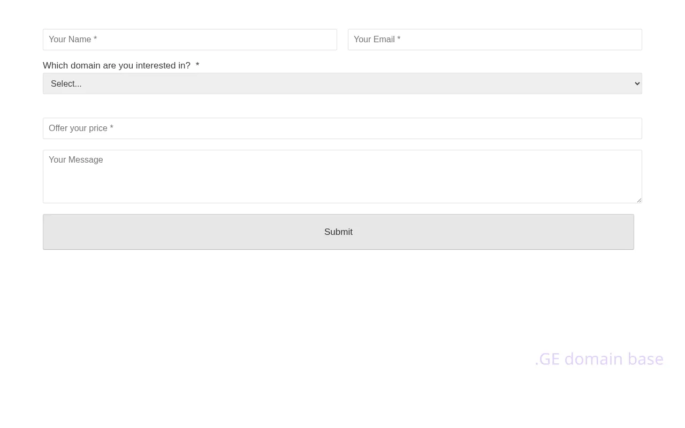Viewport: 685px width, 428px height.
Task: Click 'Your Email *' placeholder text
Action: (377, 40)
